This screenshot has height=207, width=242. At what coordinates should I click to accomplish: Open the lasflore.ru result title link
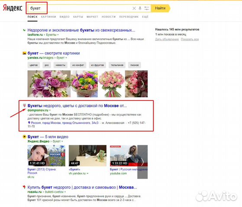[x=81, y=30]
